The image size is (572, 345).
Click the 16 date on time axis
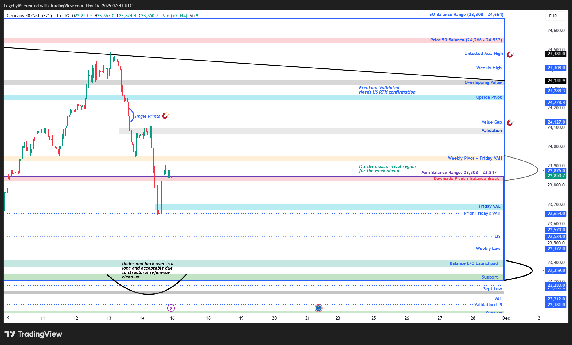172,318
